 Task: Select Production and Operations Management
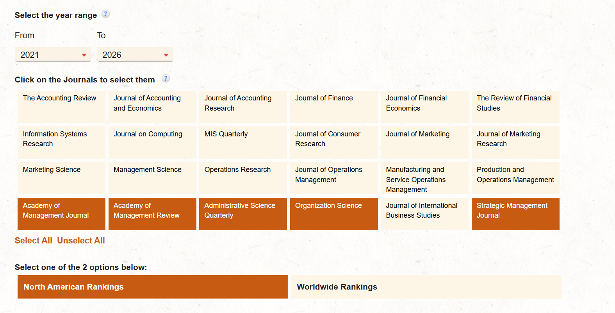[x=515, y=178]
